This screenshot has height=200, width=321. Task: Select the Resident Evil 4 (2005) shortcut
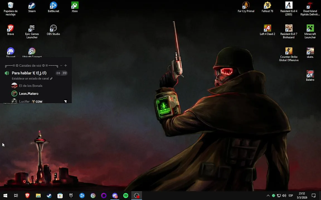(x=289, y=9)
